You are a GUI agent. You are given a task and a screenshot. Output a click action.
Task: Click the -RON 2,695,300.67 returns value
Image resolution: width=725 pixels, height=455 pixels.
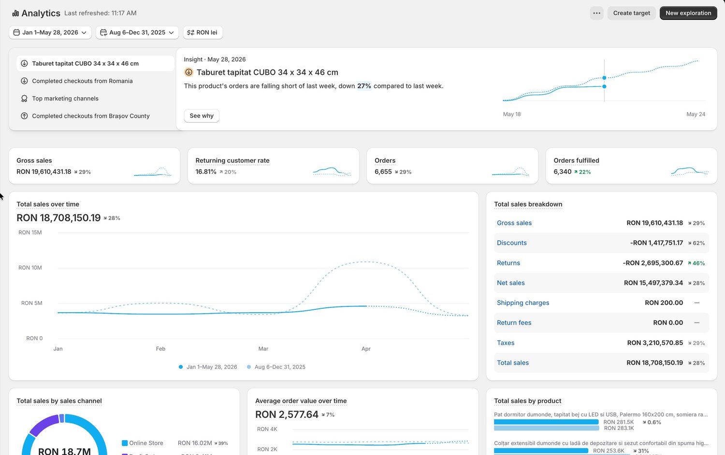[x=653, y=263]
